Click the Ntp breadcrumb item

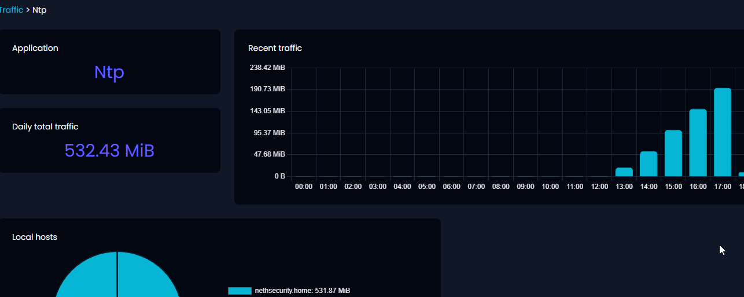click(x=39, y=10)
